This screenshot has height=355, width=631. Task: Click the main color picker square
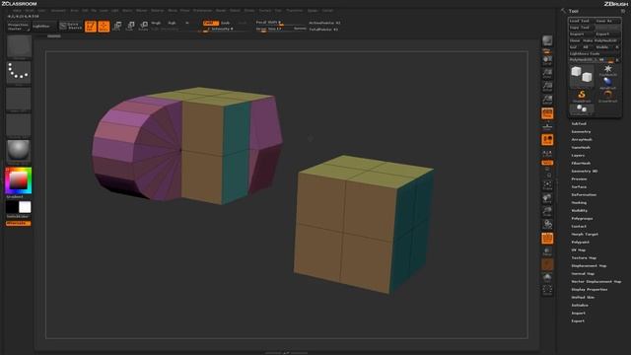tap(19, 180)
